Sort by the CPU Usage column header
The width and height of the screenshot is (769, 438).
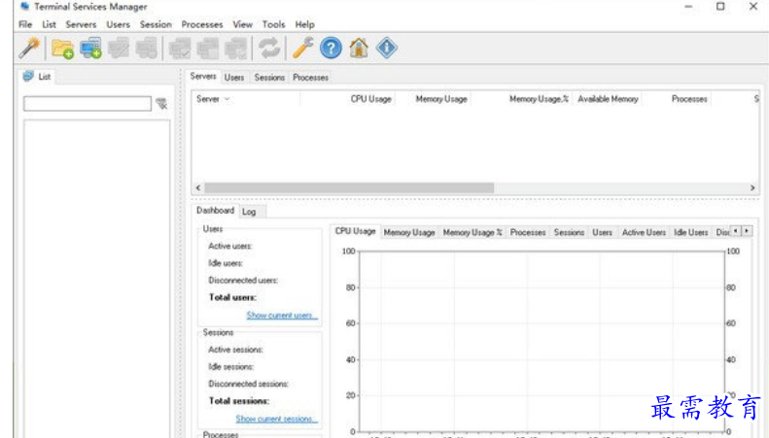348,99
